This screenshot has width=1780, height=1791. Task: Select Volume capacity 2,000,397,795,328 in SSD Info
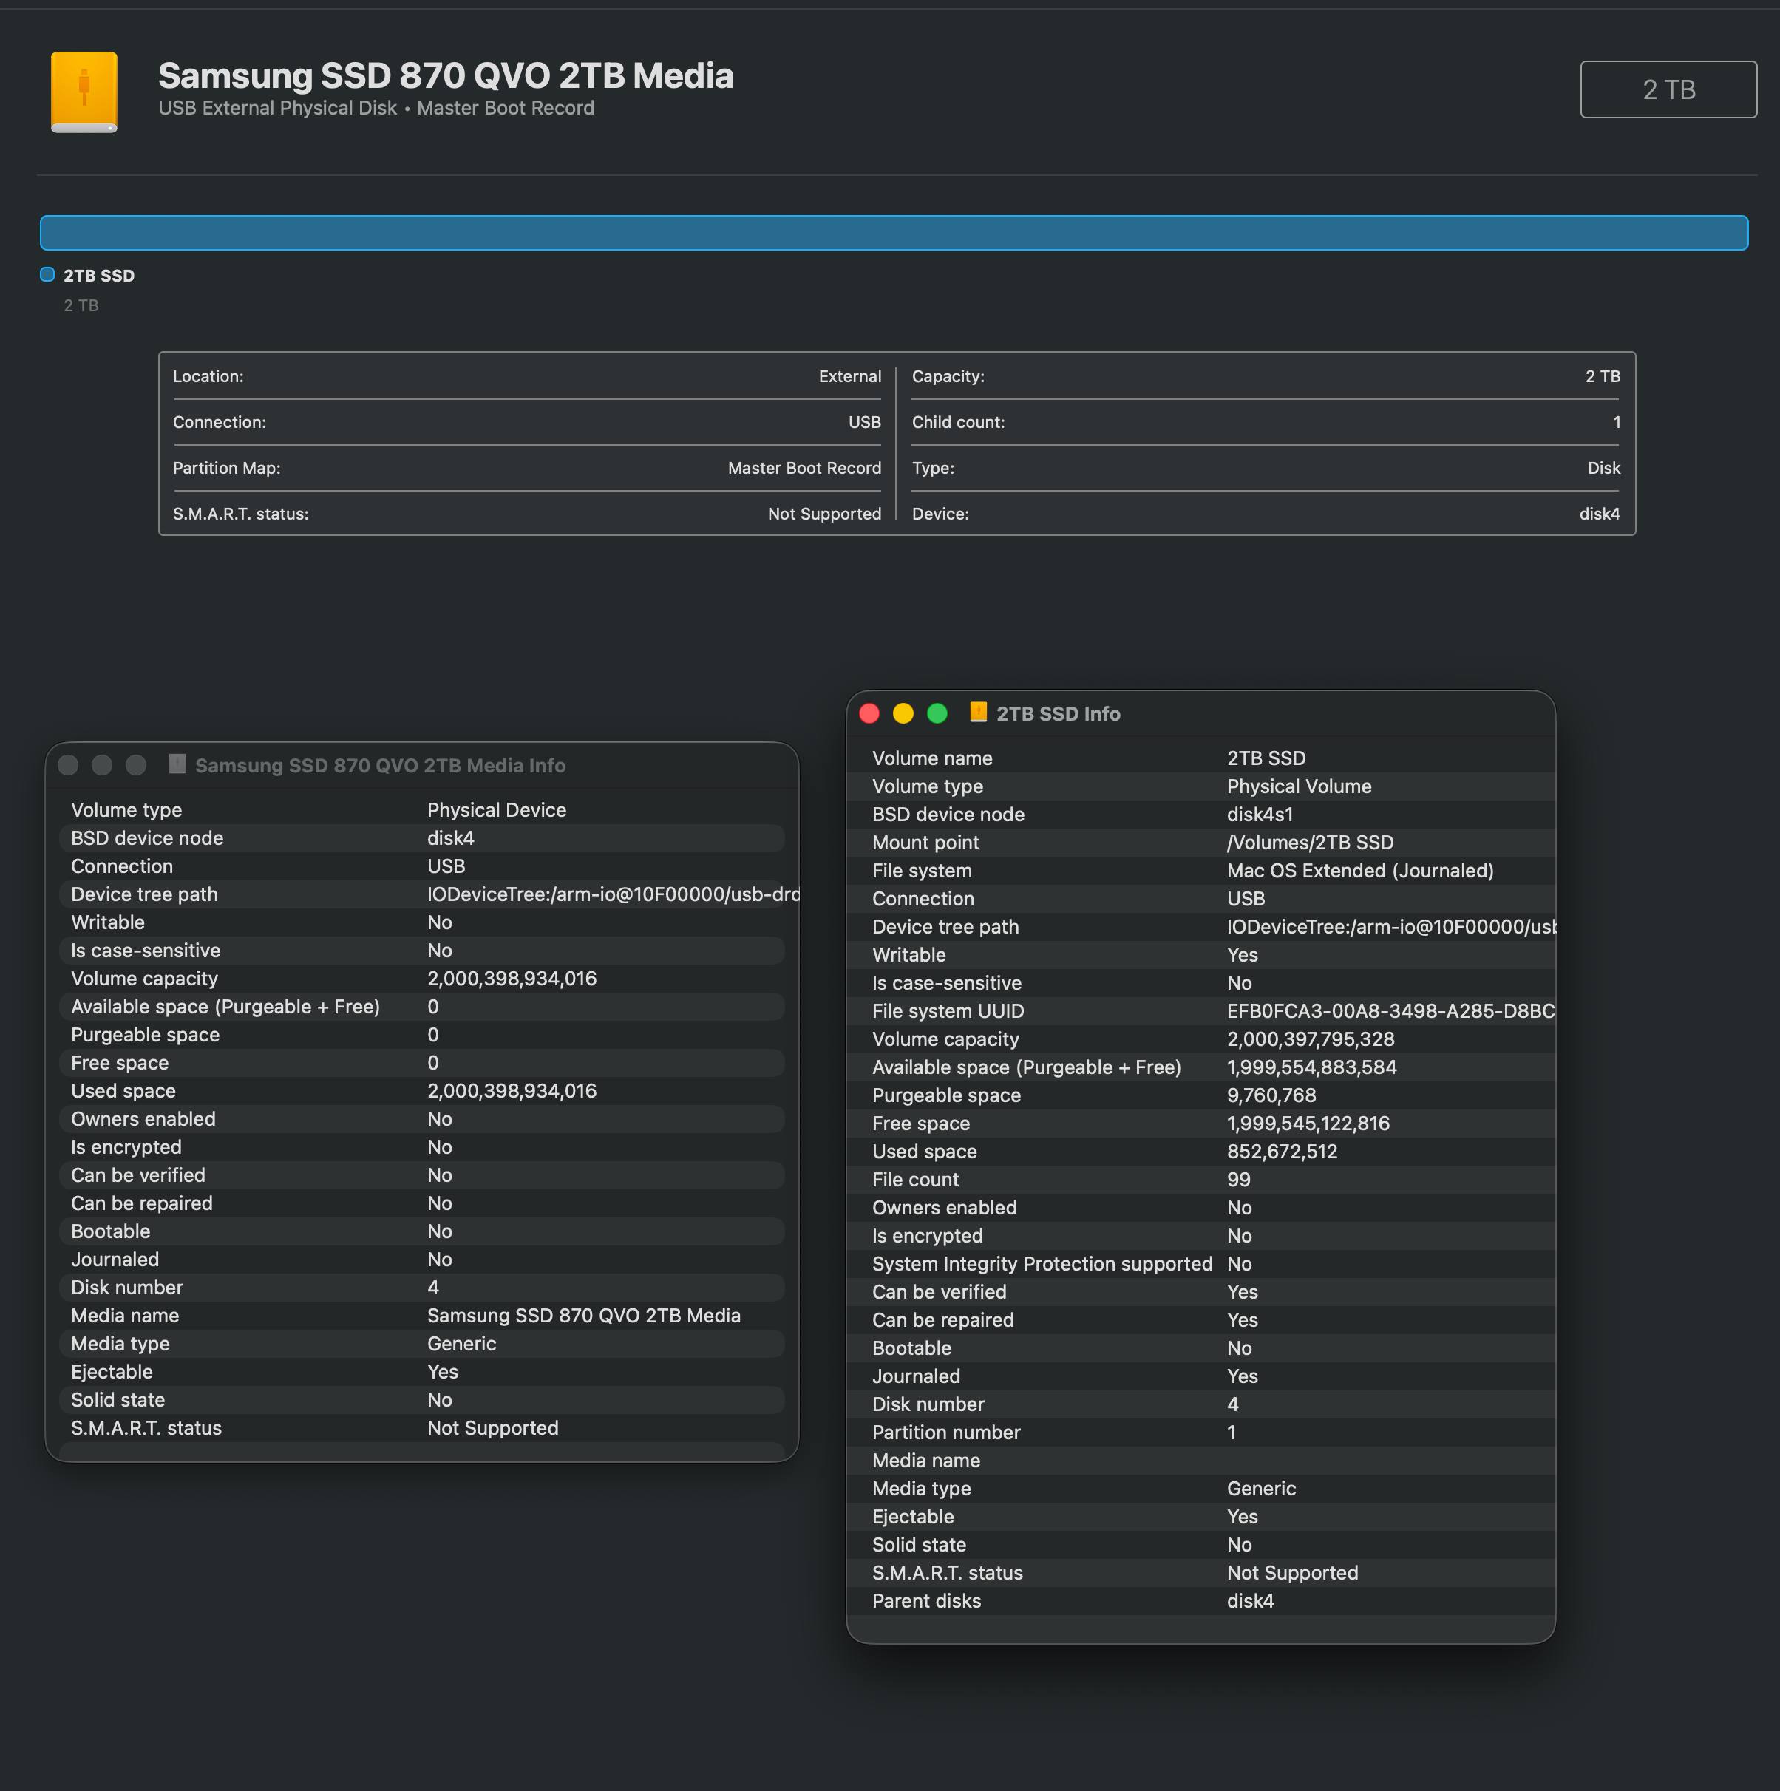1311,1039
